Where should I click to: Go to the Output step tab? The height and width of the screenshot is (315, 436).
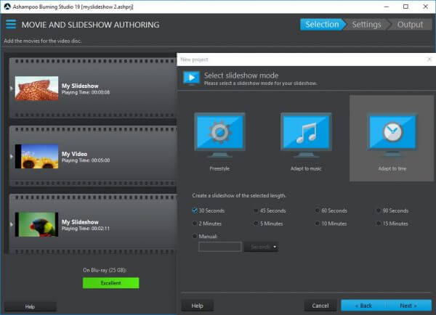pyautogui.click(x=410, y=25)
